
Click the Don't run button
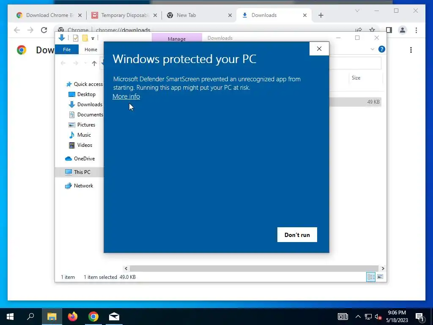point(297,234)
